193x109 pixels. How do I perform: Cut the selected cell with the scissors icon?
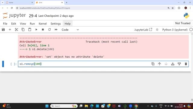[x=16, y=30]
